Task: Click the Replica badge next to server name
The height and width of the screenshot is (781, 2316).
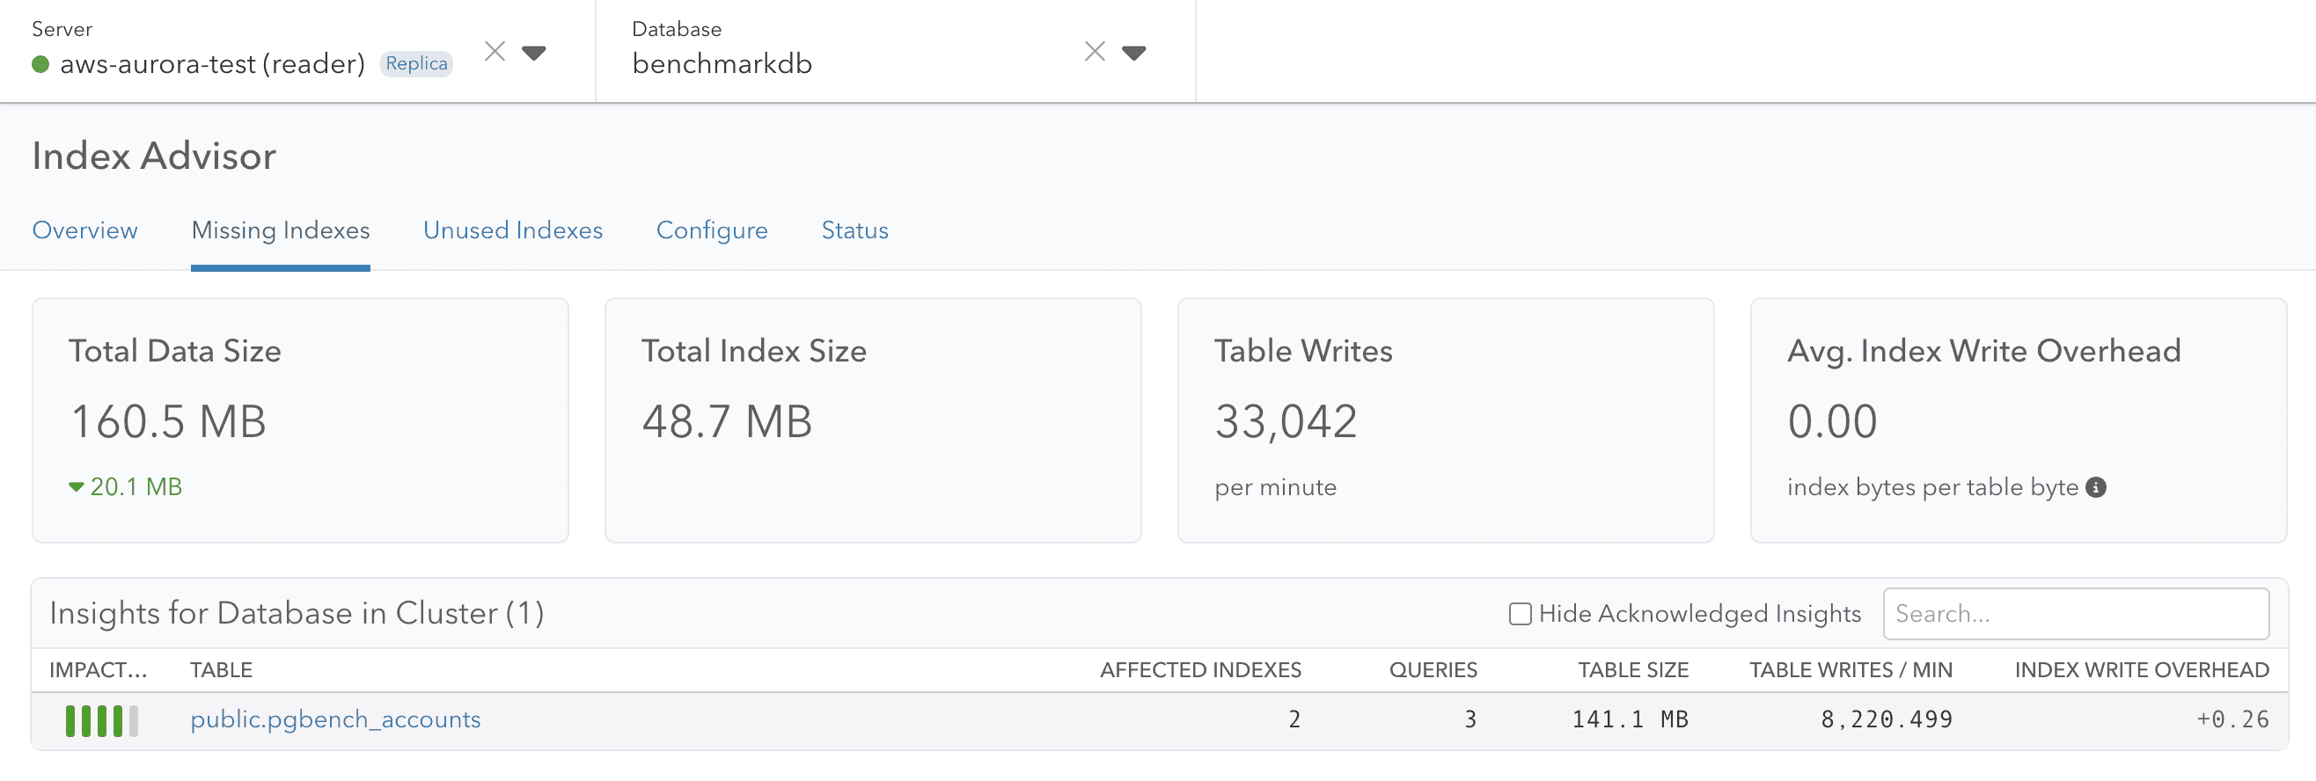Action: pos(416,64)
